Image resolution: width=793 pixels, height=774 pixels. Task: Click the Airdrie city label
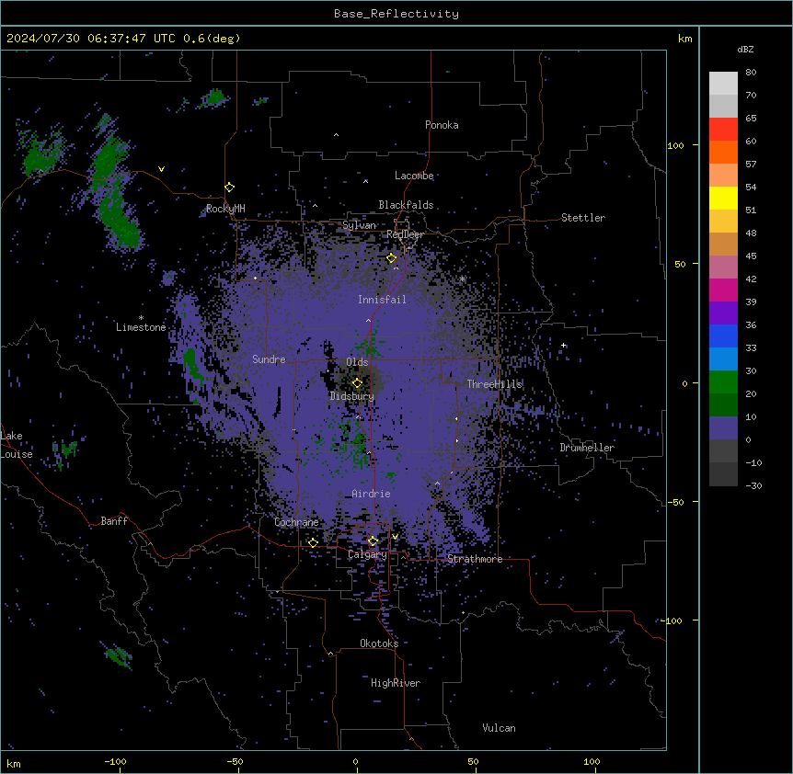[x=371, y=494]
